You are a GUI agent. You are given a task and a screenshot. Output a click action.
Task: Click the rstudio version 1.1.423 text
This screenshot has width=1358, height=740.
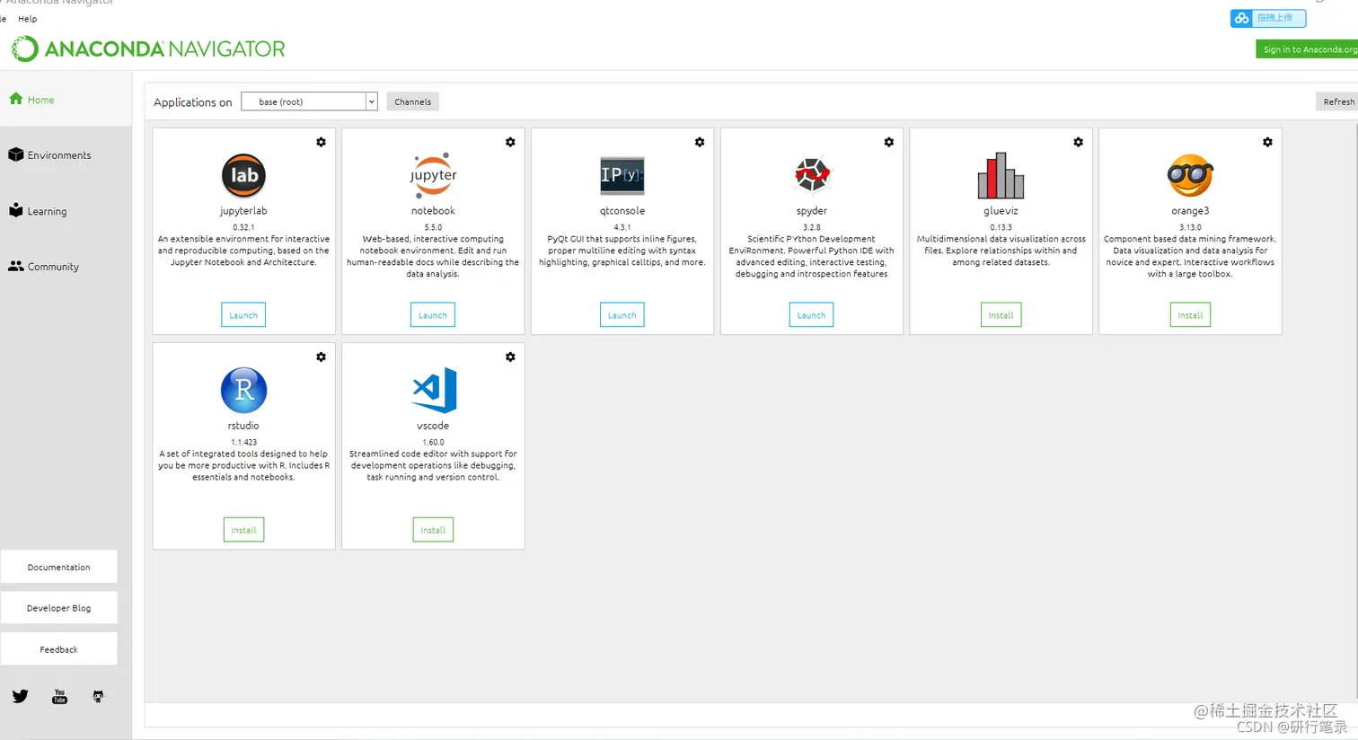(x=243, y=443)
